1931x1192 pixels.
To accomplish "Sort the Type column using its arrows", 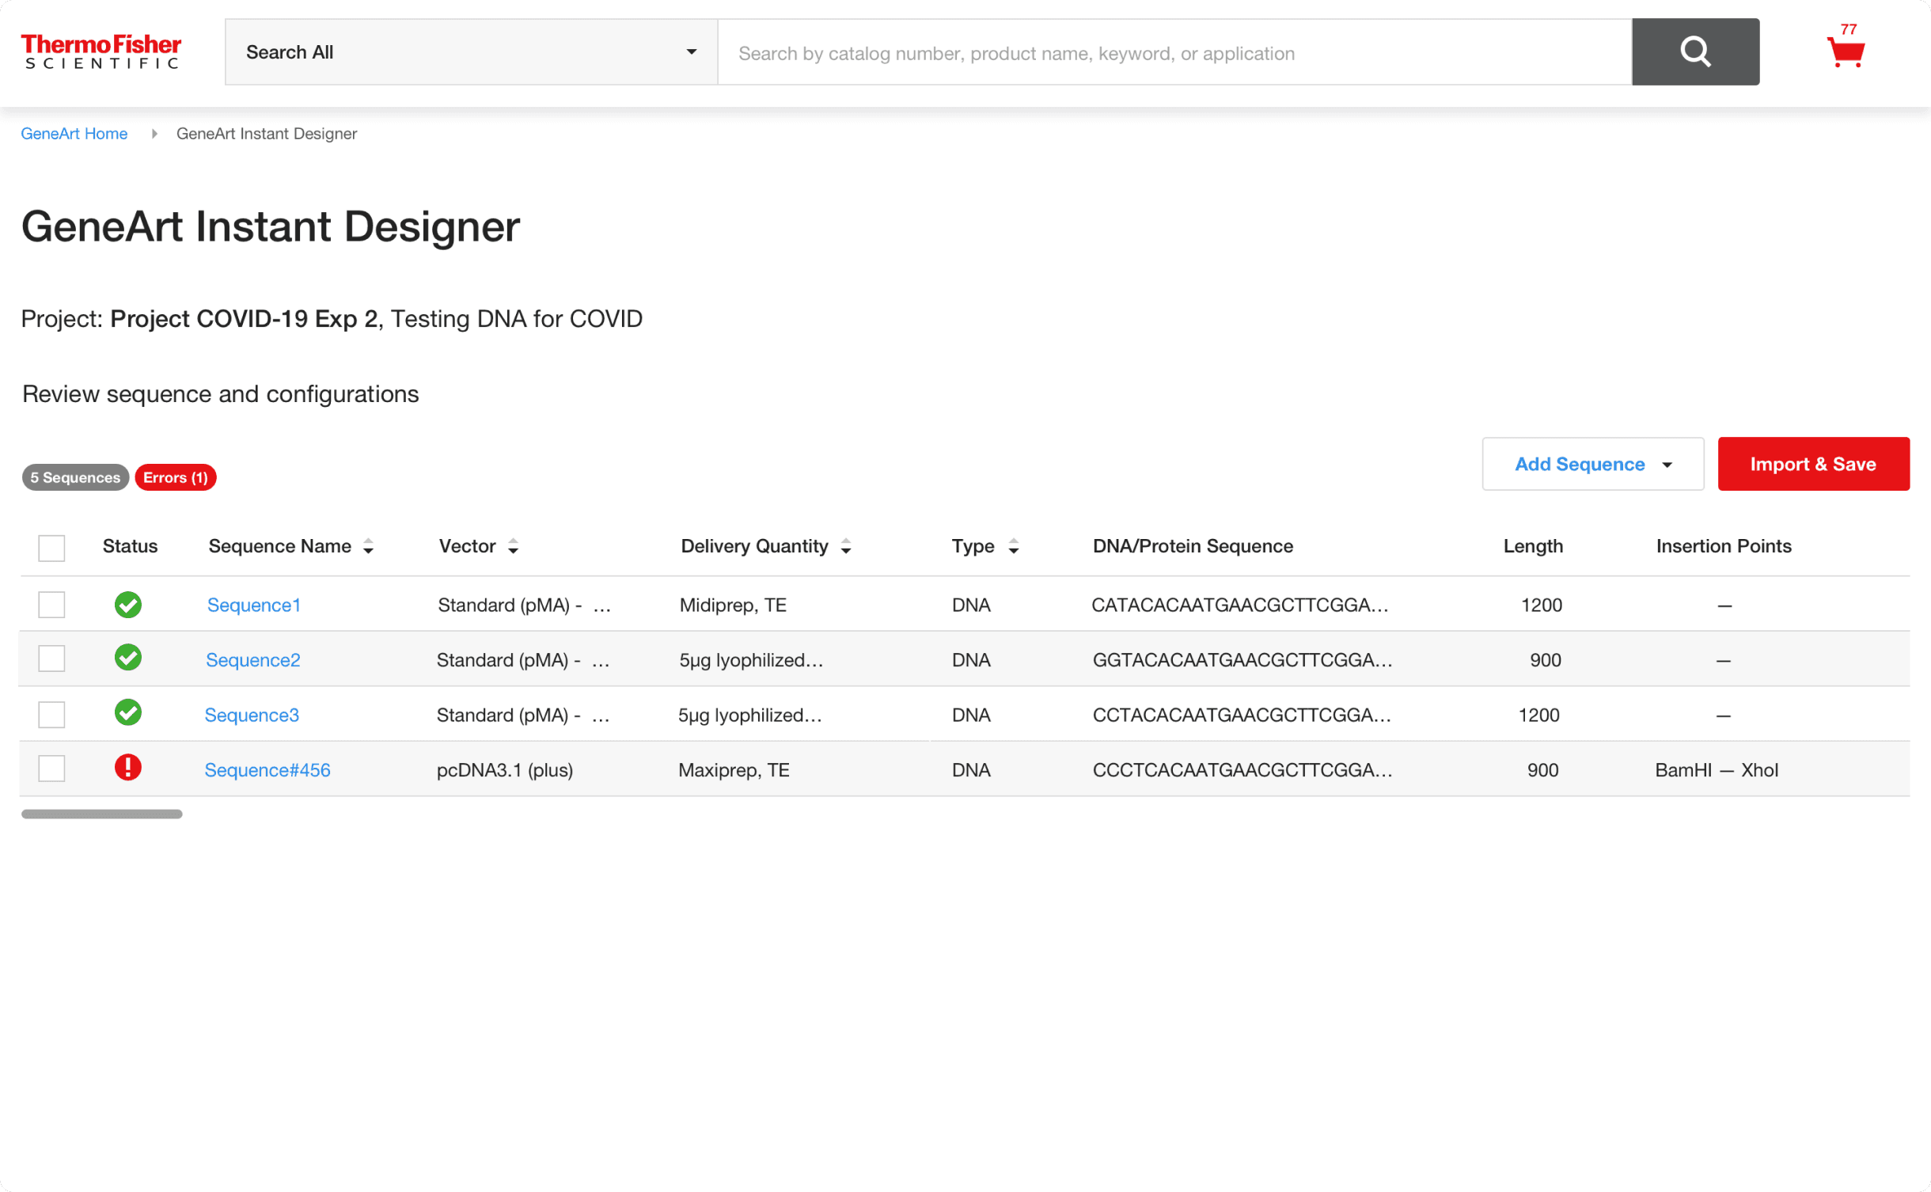I will [x=1014, y=546].
